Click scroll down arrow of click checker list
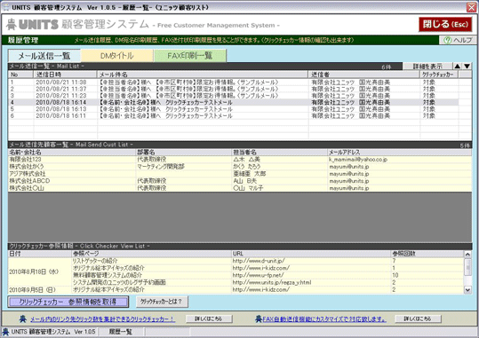Screen dimensions: 479x338 click(467, 290)
